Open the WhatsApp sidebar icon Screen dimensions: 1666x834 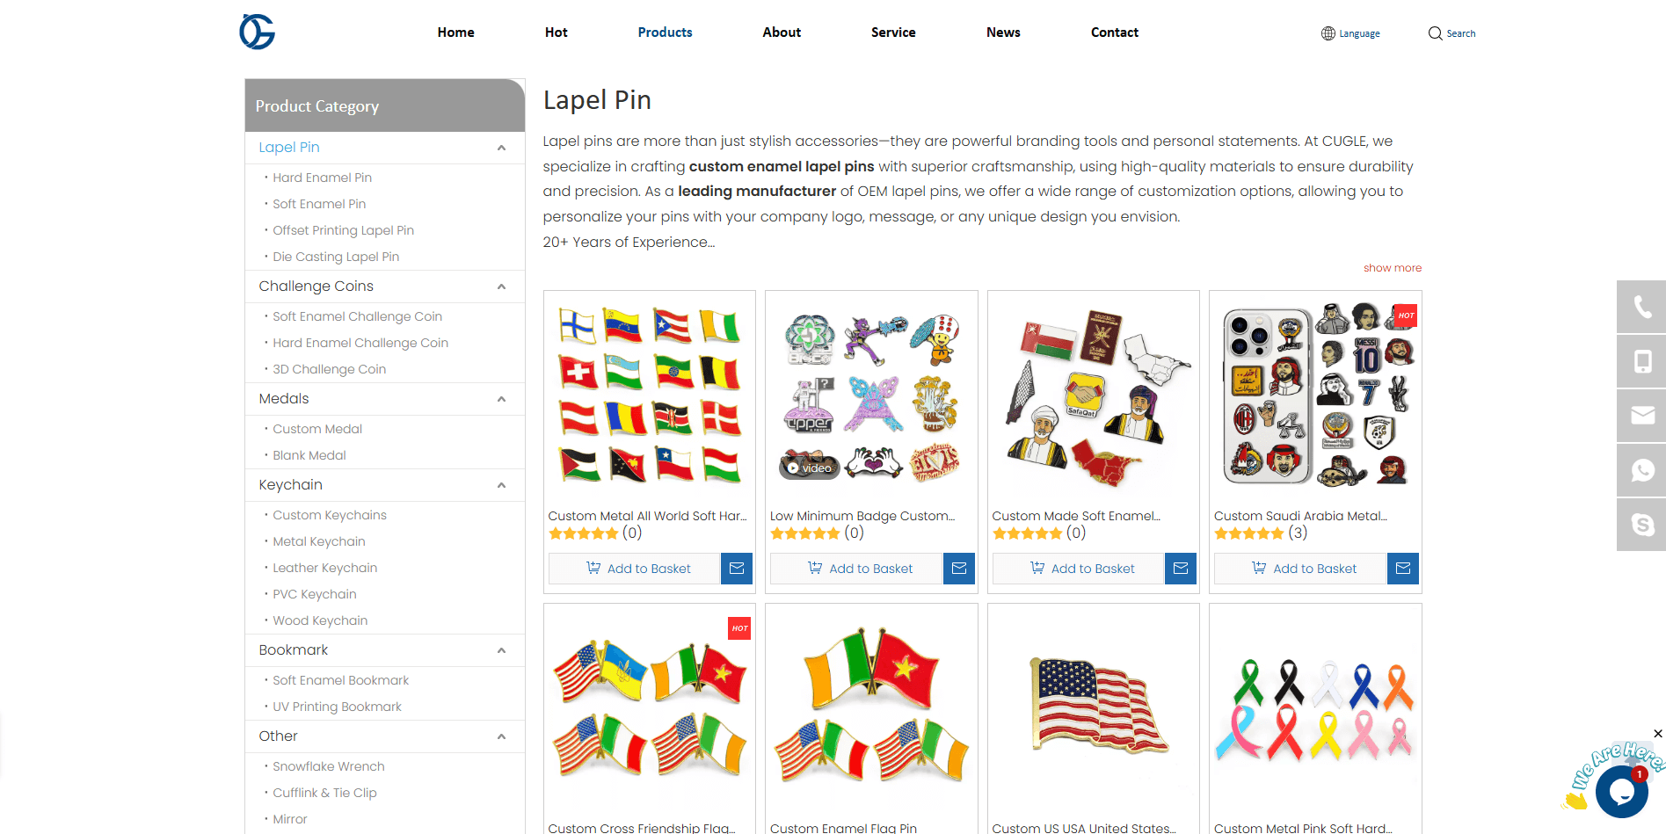point(1641,470)
